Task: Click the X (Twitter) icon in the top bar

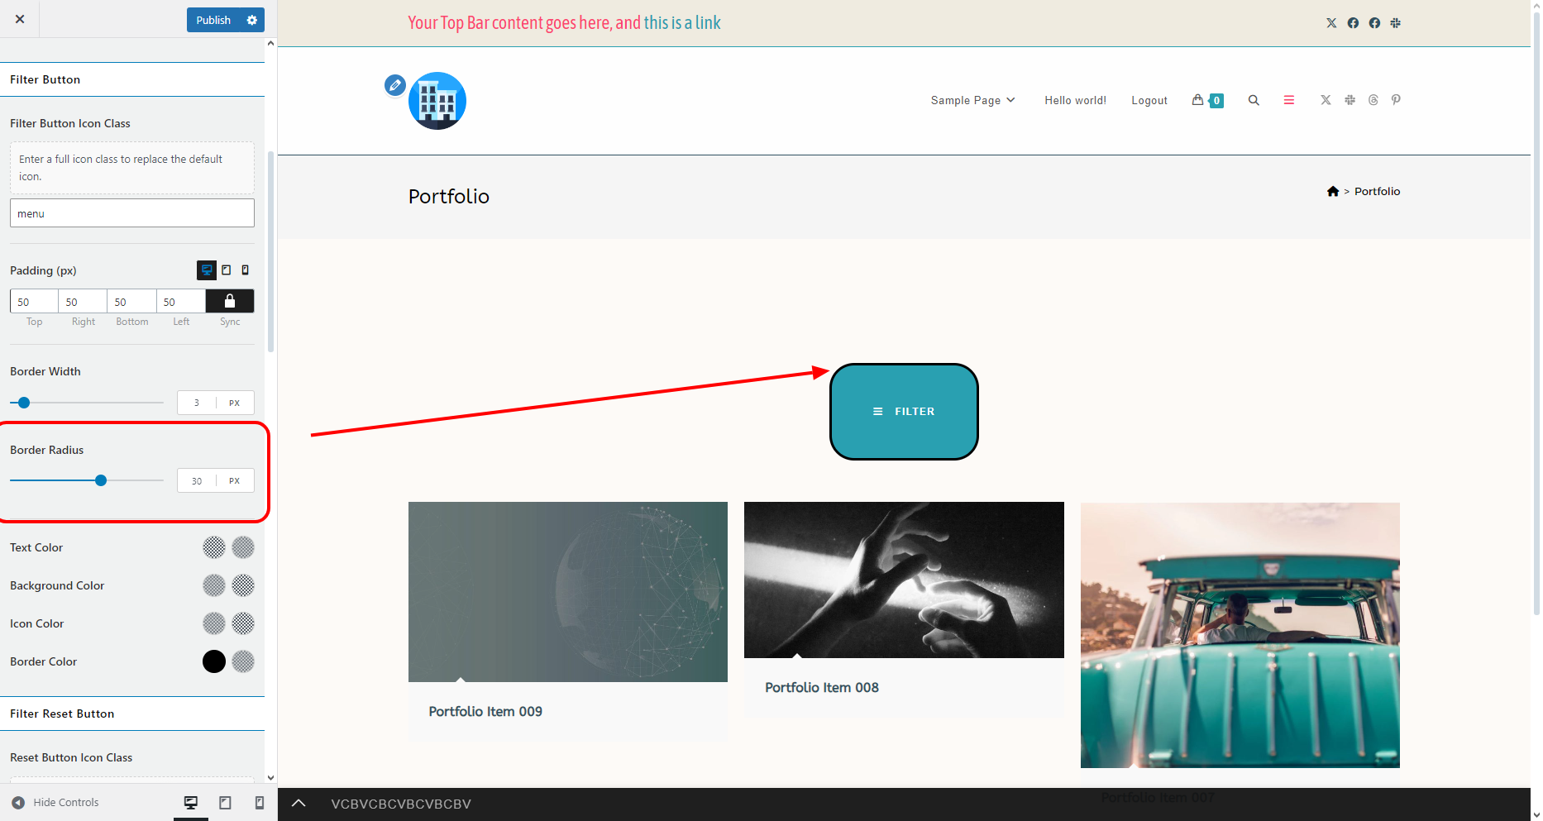Action: pos(1331,23)
